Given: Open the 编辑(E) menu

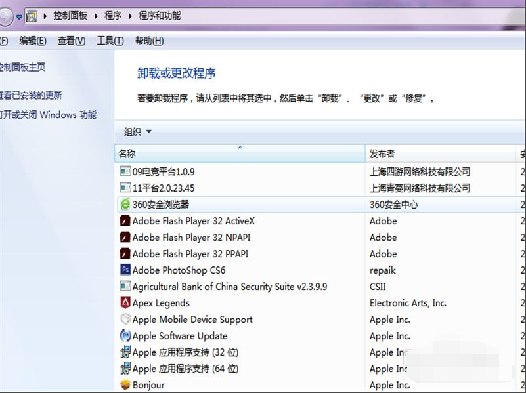Looking at the screenshot, I should pyautogui.click(x=33, y=41).
